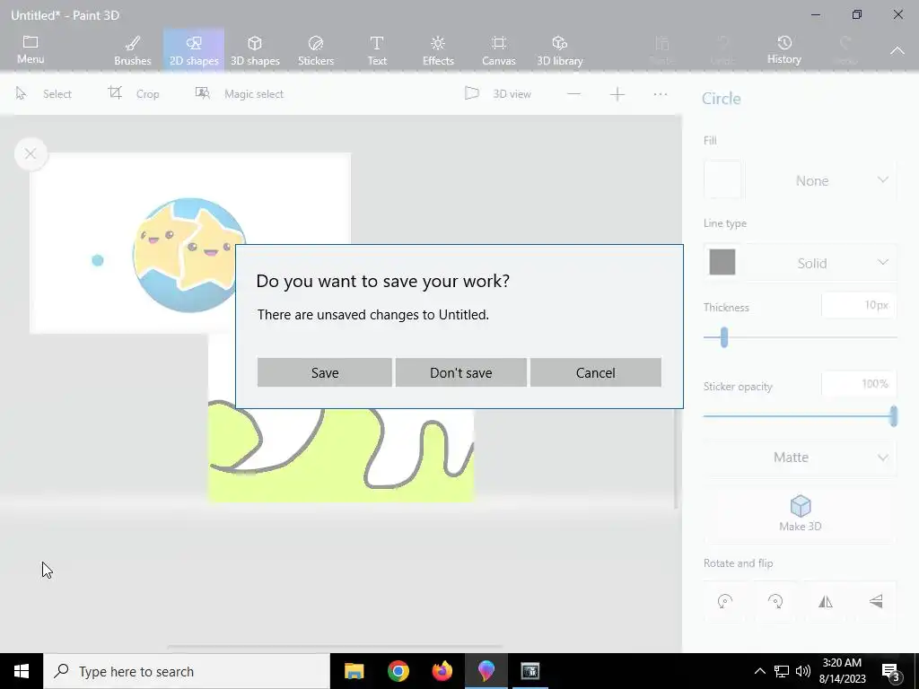Click the Undo icon
This screenshot has width=919, height=689.
coord(722,50)
